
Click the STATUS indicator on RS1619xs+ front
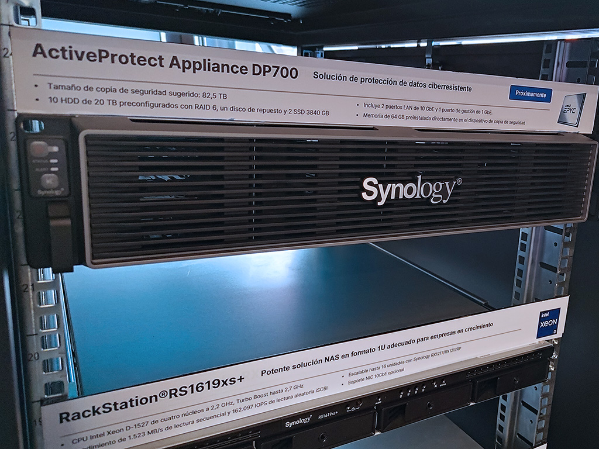point(442,383)
